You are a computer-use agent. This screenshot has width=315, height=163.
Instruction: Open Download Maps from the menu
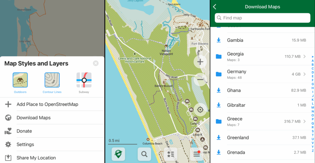34,118
